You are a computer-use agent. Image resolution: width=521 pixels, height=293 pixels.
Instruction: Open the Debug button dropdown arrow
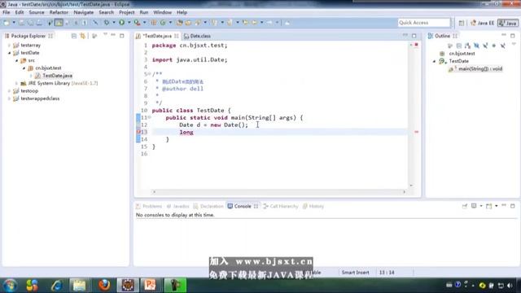(x=114, y=23)
